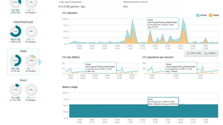Click the filled area of Space usage chart

[144, 111]
